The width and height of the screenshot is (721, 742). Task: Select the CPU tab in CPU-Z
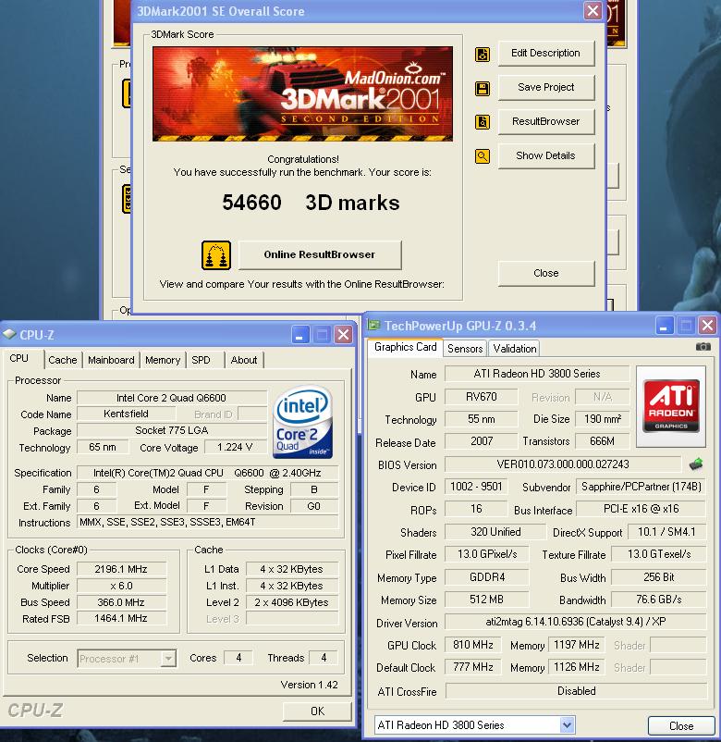[19, 359]
